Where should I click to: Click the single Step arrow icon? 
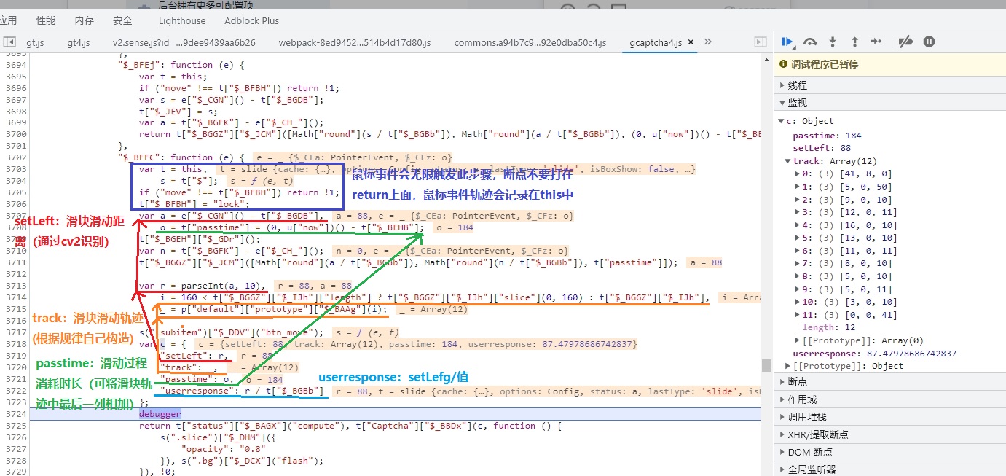(876, 42)
